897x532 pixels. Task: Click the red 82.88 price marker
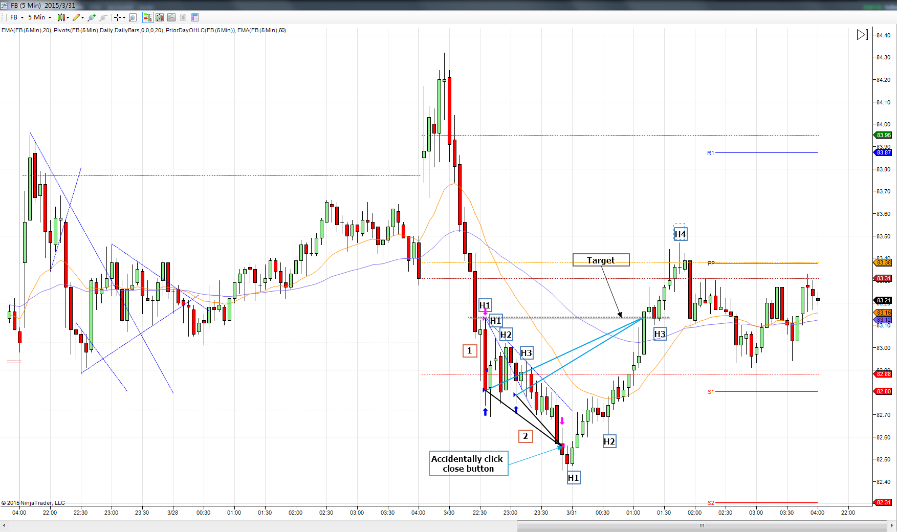click(883, 374)
